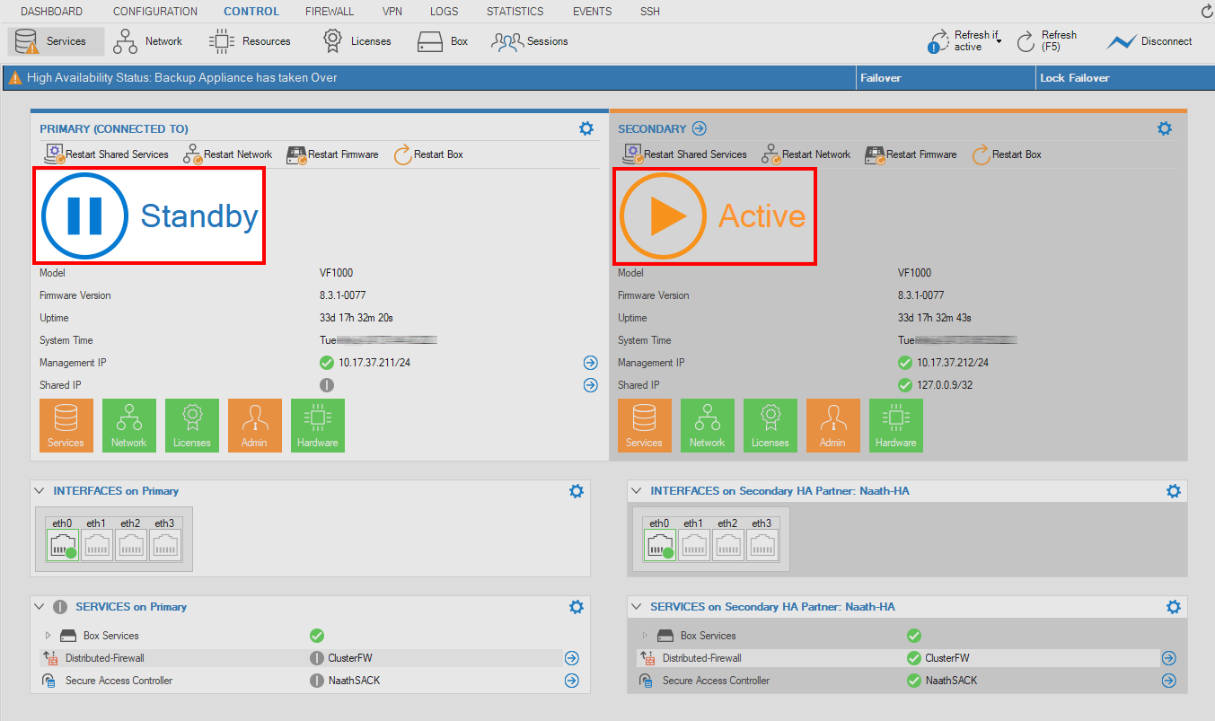The height and width of the screenshot is (721, 1215).
Task: Click eth0 port in Interfaces on Primary
Action: 62,544
